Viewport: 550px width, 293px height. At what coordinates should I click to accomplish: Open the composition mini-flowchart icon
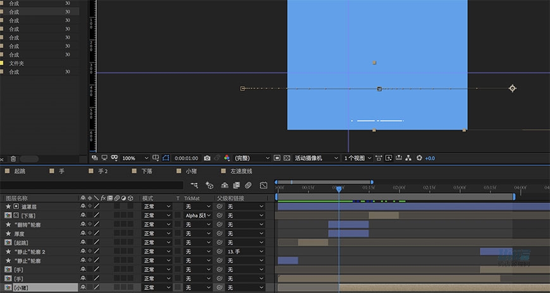194,185
